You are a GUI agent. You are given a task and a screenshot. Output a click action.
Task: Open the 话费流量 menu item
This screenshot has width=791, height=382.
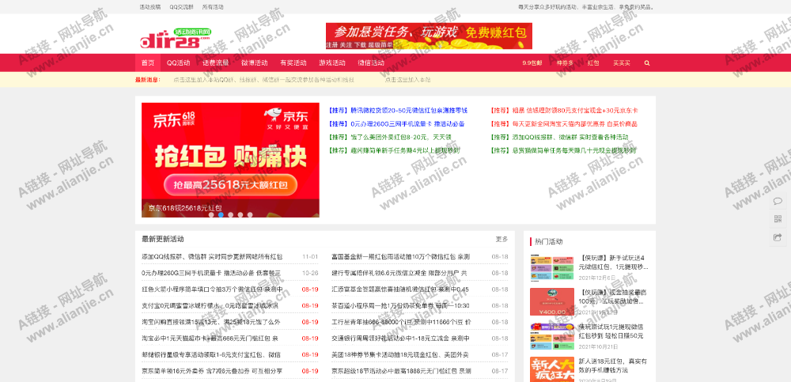pos(215,62)
